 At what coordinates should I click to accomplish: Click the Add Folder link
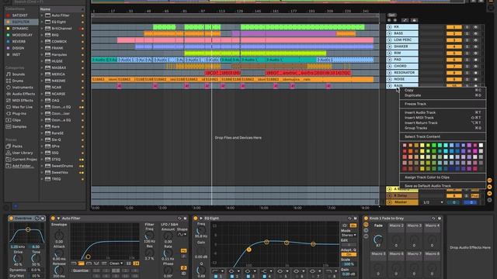tap(23, 166)
